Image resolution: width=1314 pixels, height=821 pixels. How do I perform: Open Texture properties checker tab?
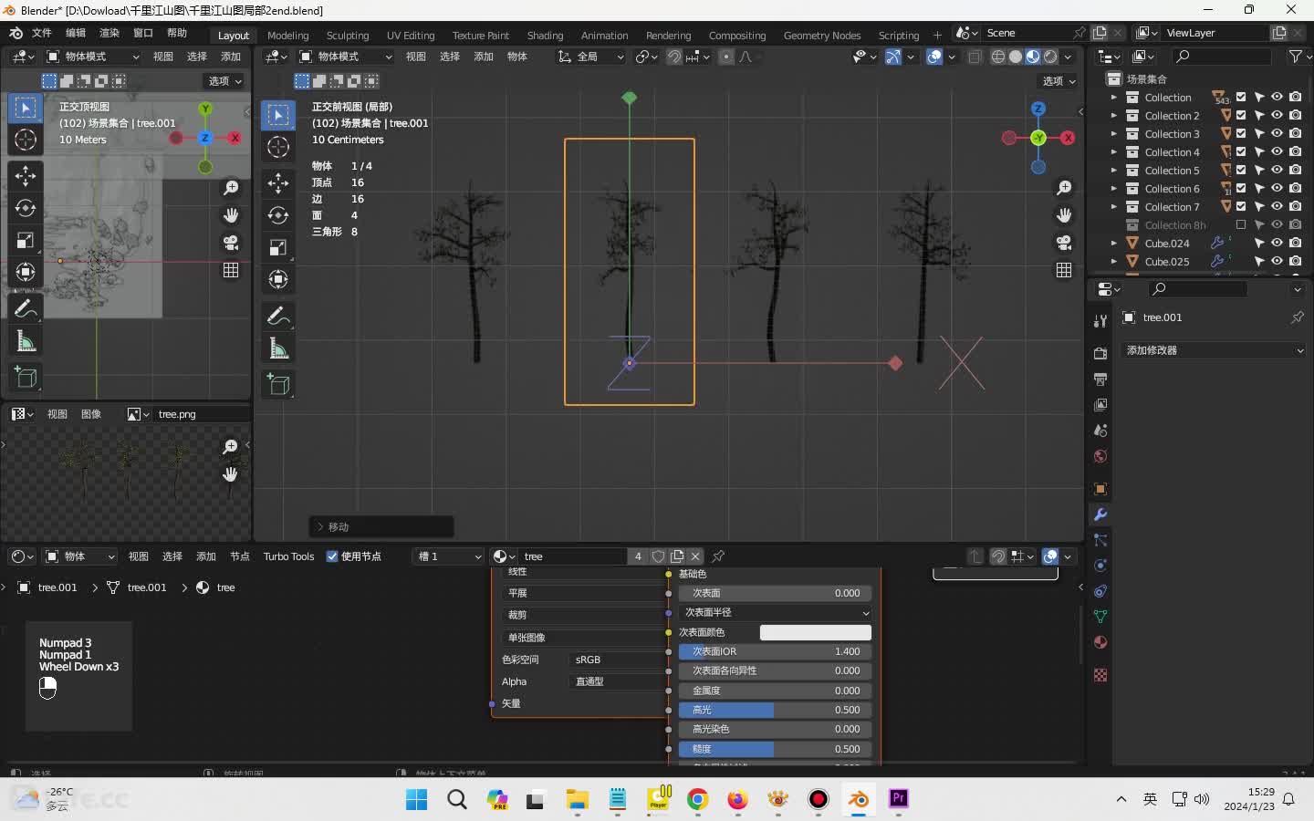1100,675
